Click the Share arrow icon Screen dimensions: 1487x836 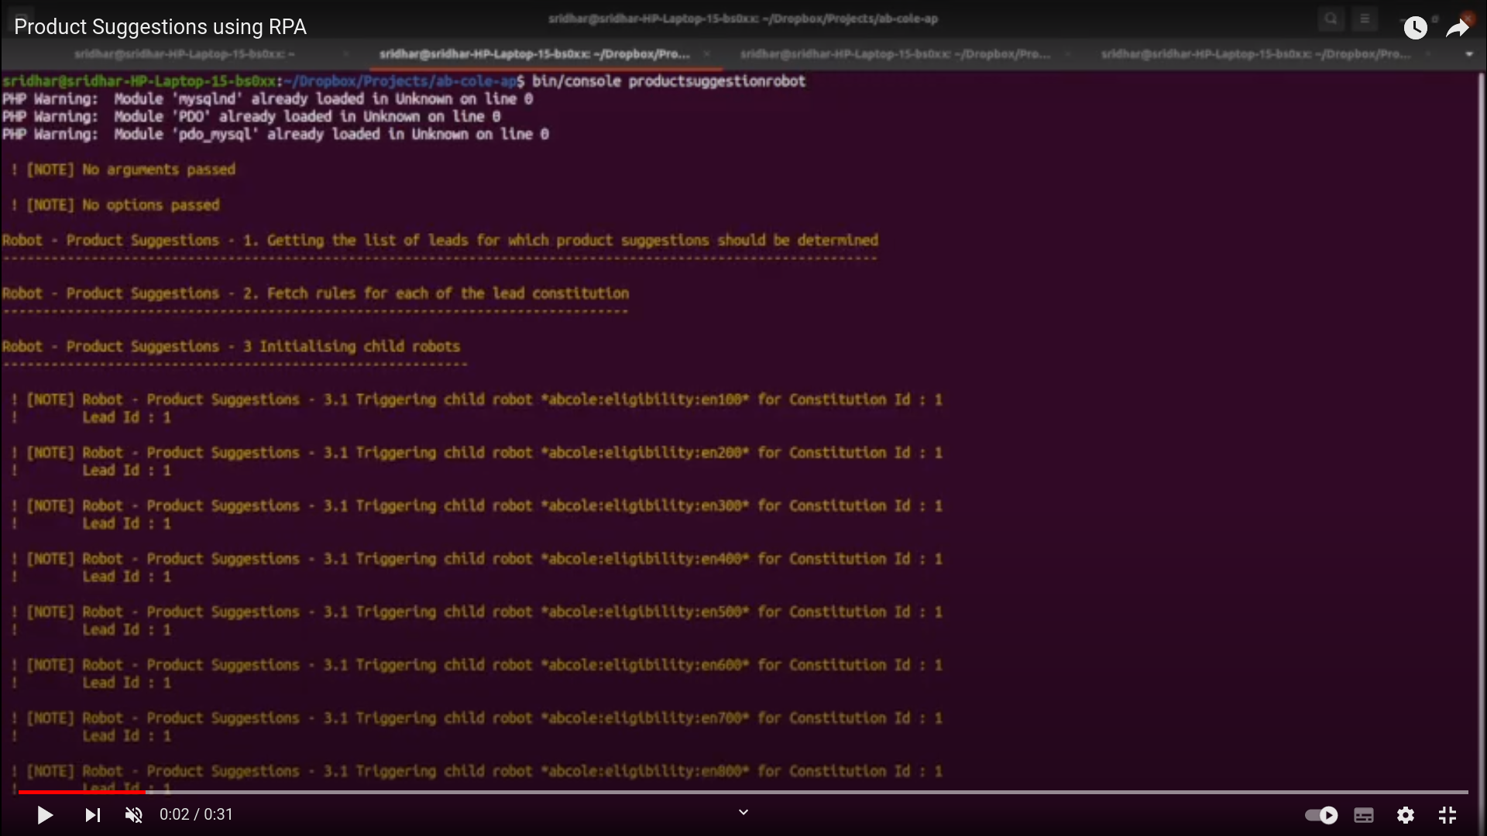tap(1458, 29)
